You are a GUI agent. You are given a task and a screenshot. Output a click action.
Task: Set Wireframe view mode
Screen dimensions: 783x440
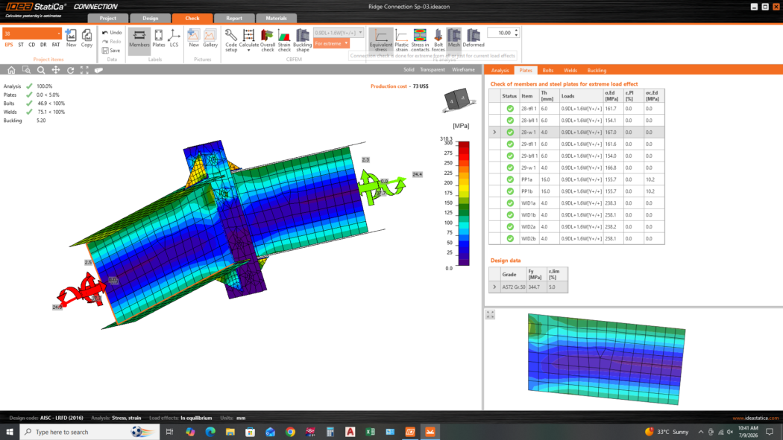coord(463,70)
